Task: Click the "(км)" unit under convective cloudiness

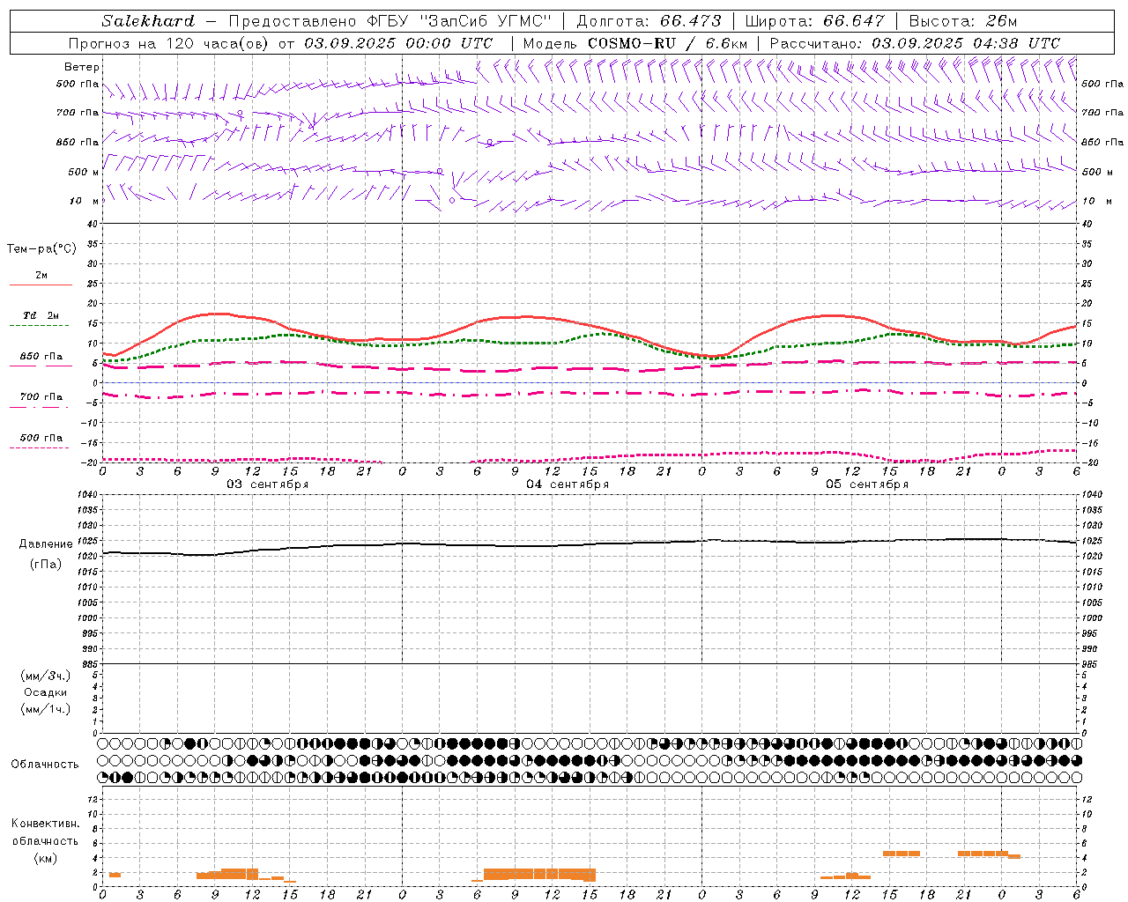Action: pos(46,858)
